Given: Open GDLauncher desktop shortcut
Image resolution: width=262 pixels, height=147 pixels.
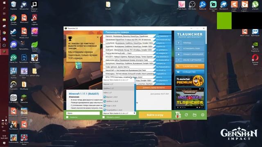Looking at the screenshot, I should tap(24, 5).
